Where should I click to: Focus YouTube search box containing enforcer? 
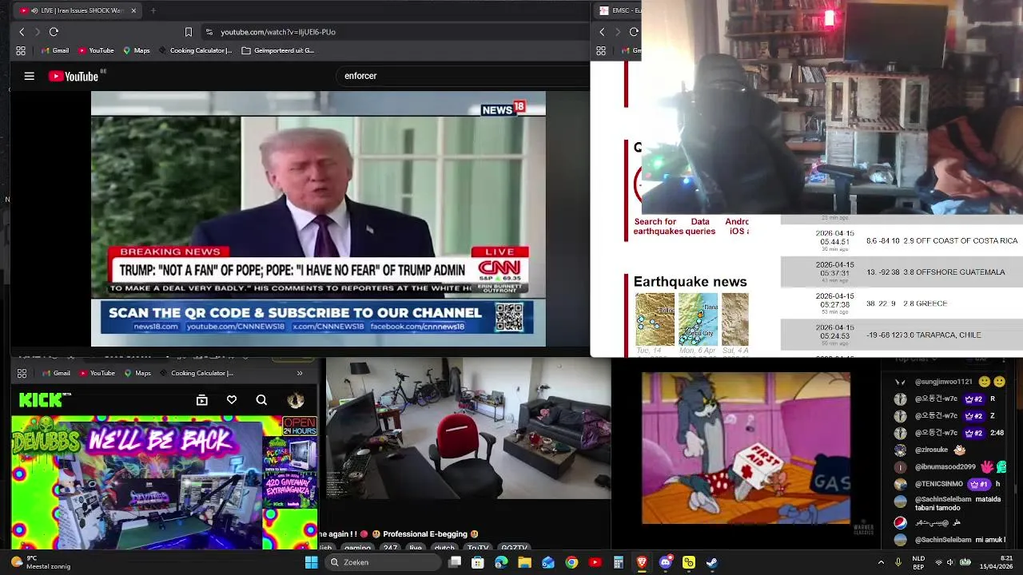464,76
